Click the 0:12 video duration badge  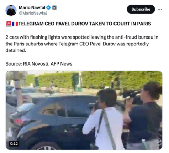click(14, 144)
